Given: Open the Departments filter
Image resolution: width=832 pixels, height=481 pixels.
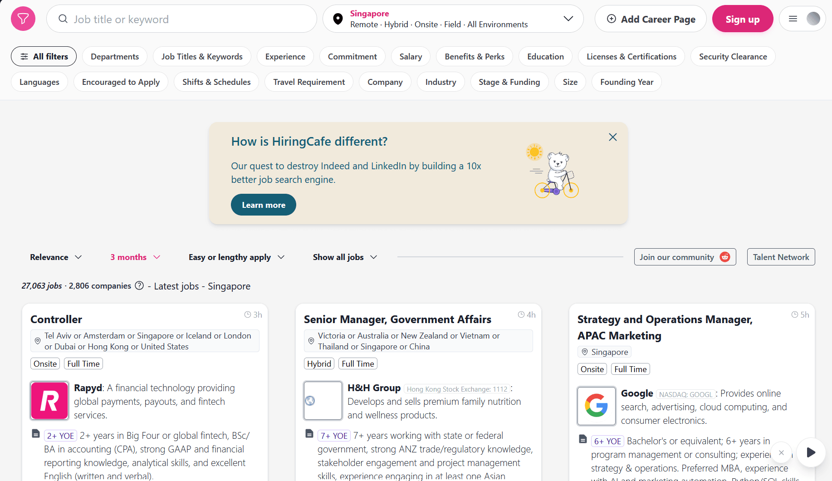Looking at the screenshot, I should tap(115, 56).
